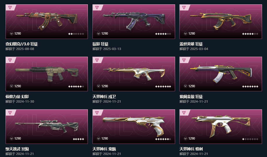Viewport: 267px width, 157px height.
Task: Click the VP currency icon on 天界神兵 戍卫 card
Action: [99, 86]
